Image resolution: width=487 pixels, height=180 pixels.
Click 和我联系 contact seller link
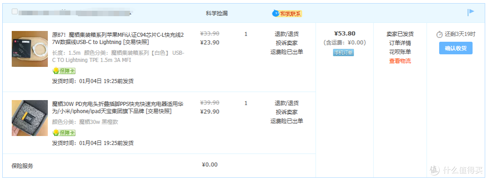[291, 13]
